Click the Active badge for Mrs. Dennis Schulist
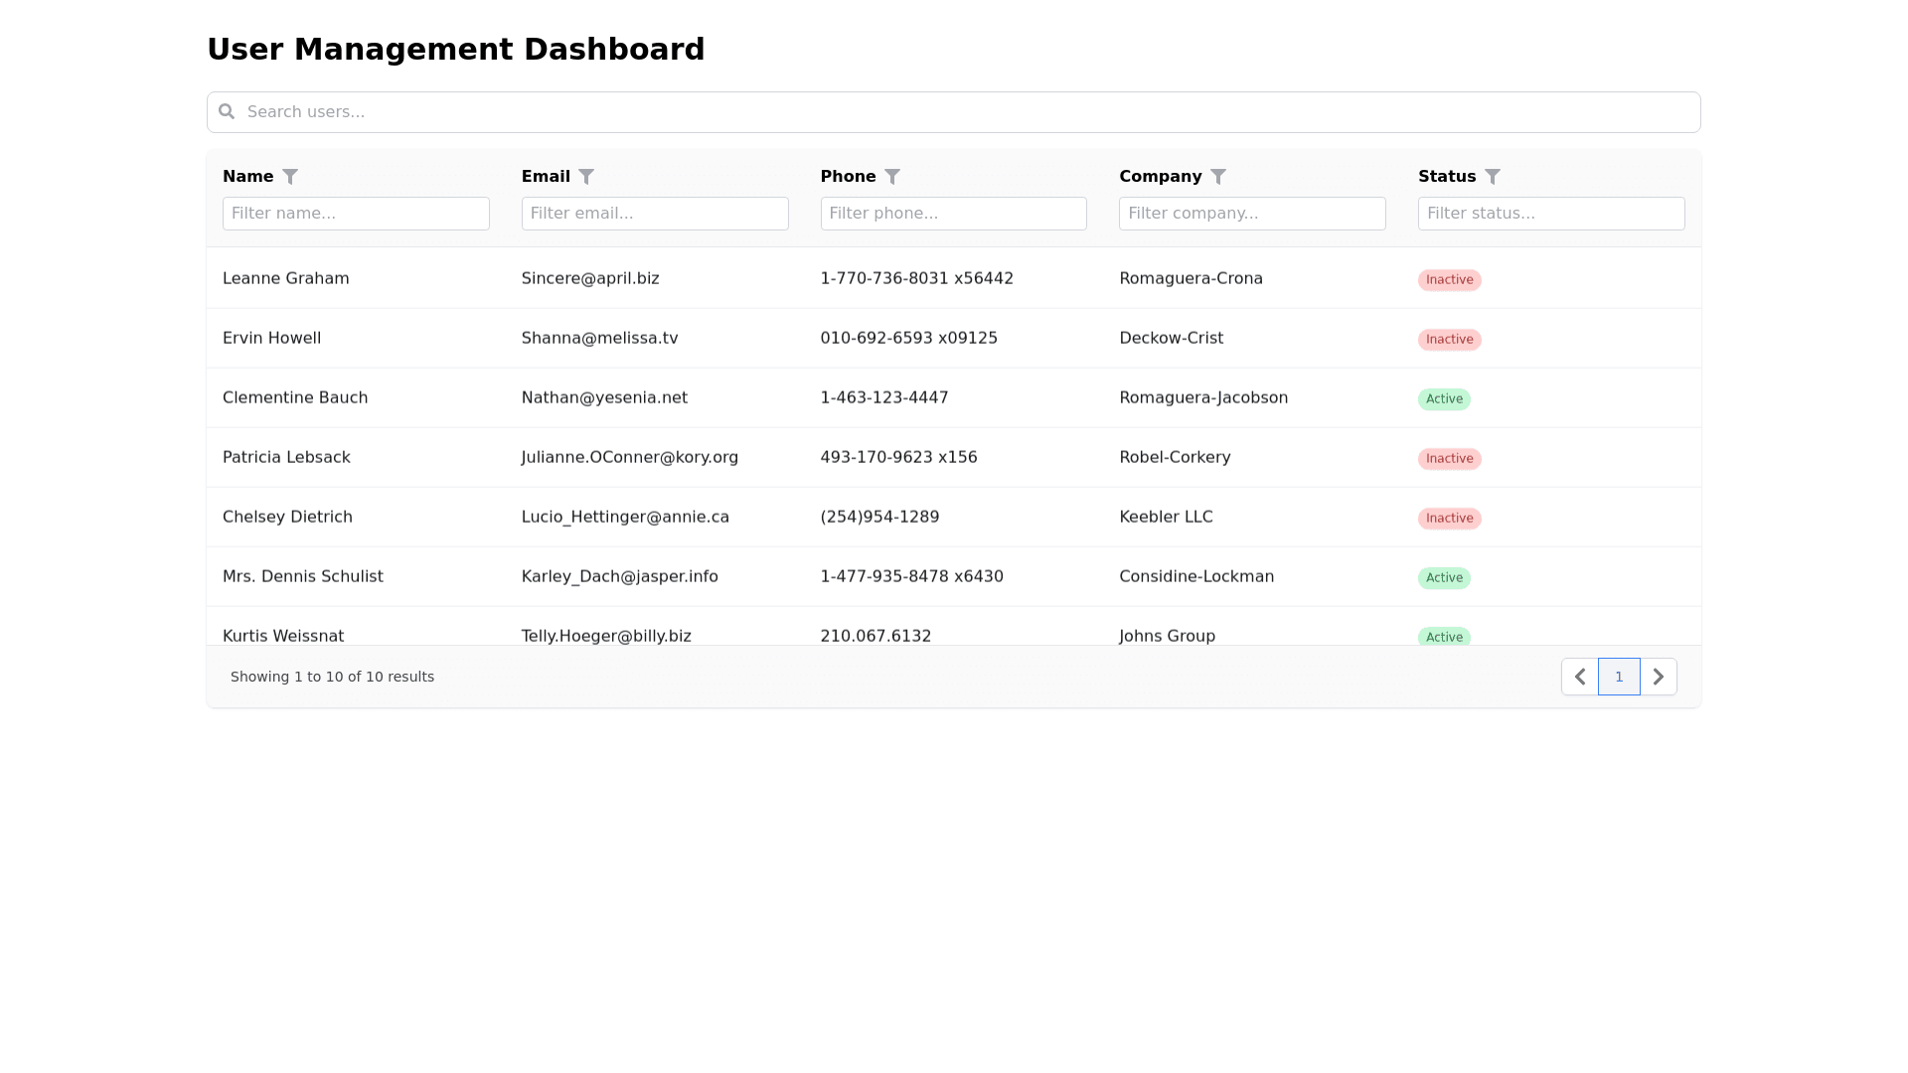Viewport: 1908px width, 1073px height. [x=1444, y=577]
